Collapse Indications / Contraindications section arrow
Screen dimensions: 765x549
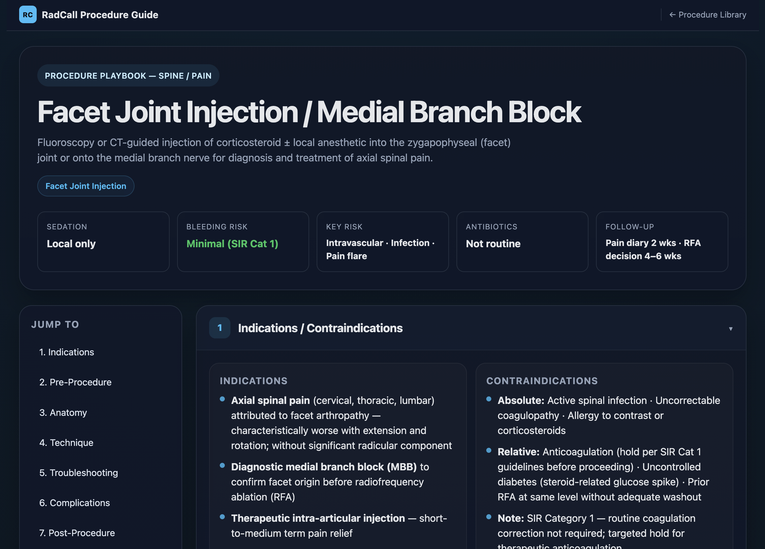730,328
